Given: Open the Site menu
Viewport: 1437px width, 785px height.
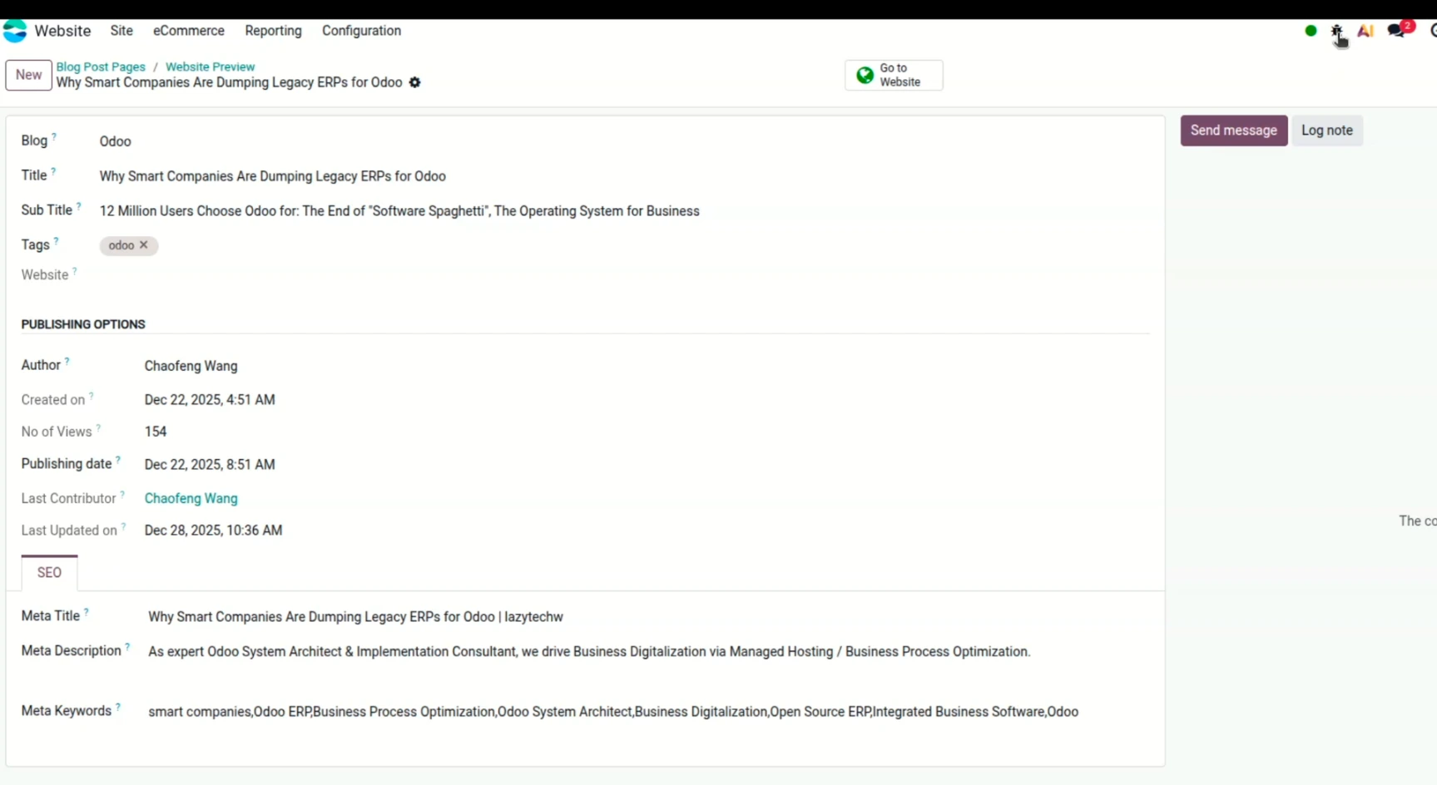Looking at the screenshot, I should pyautogui.click(x=121, y=31).
